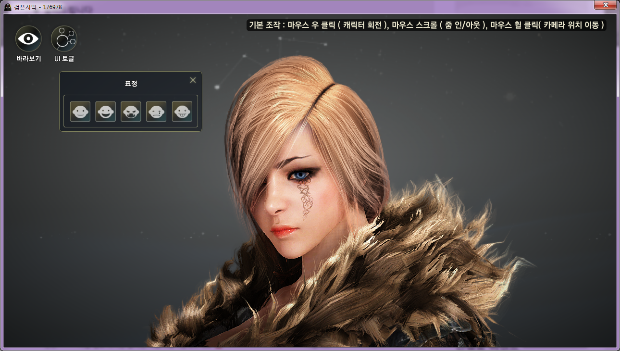Choose the angry fanged face expression
The image size is (620, 351).
coord(131,112)
